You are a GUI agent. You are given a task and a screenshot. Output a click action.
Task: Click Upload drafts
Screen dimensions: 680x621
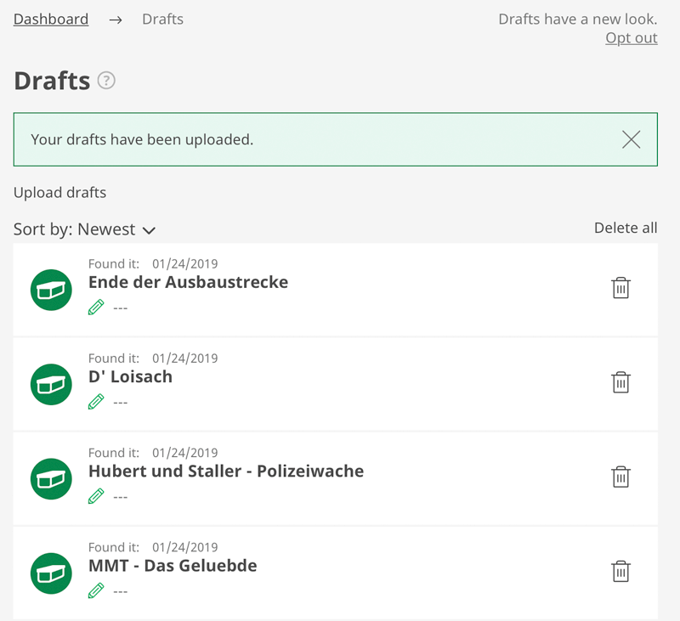59,192
